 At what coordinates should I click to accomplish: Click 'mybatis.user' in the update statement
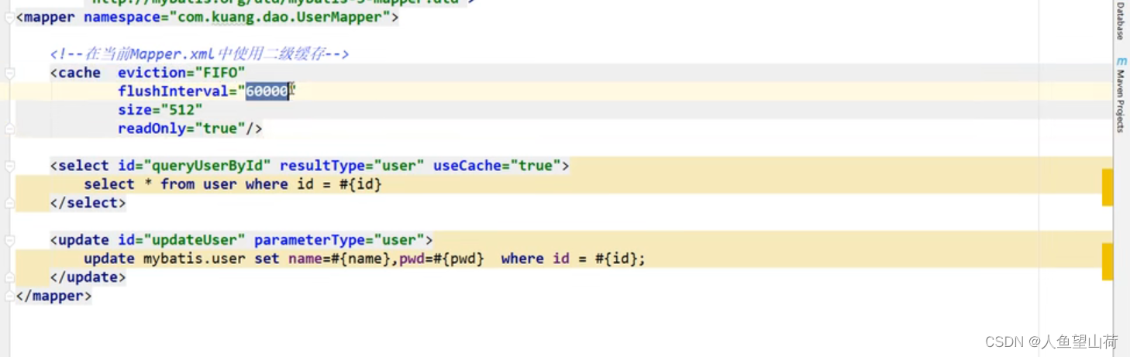[195, 259]
